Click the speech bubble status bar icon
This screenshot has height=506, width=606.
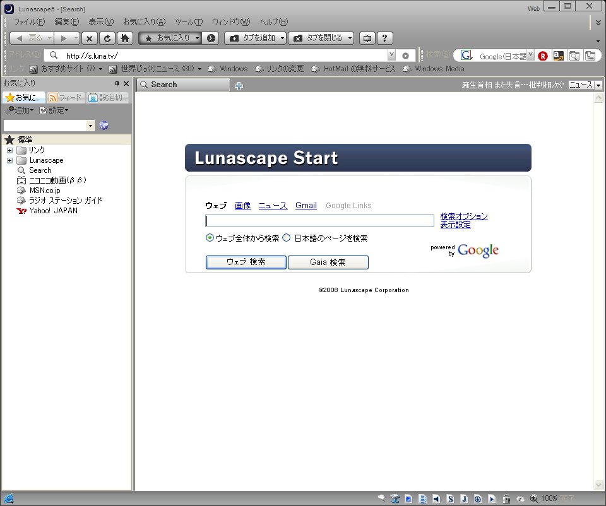(381, 498)
